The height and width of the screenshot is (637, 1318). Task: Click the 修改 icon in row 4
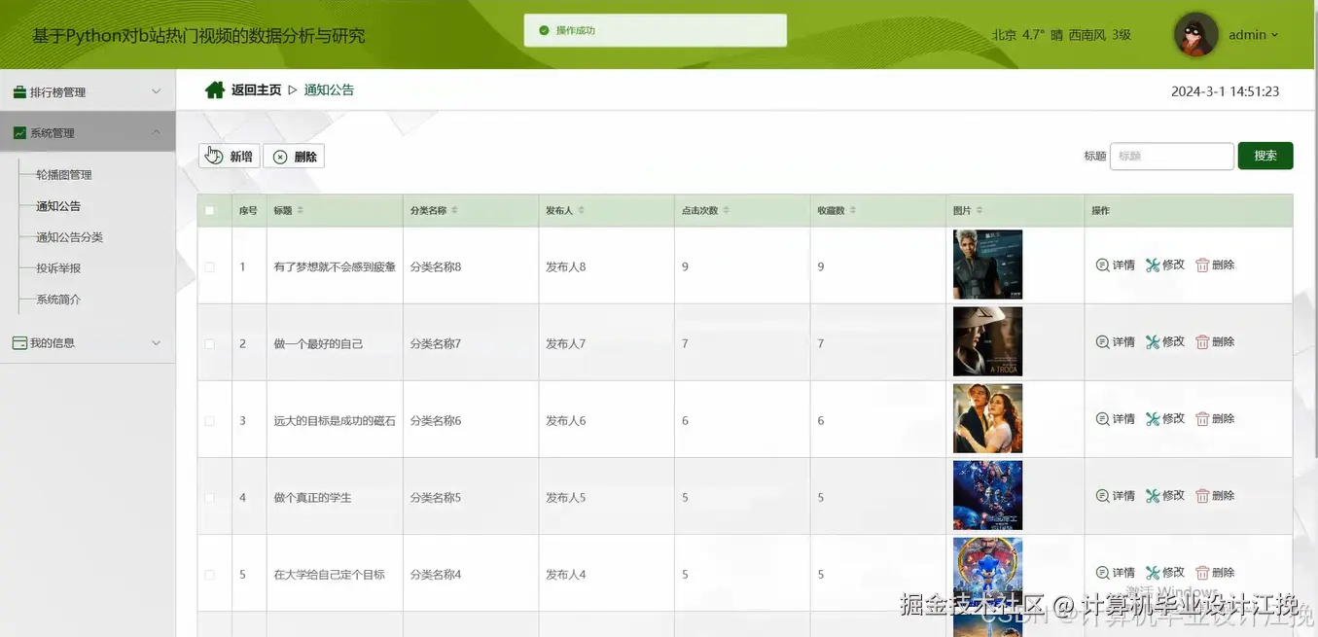[1153, 496]
